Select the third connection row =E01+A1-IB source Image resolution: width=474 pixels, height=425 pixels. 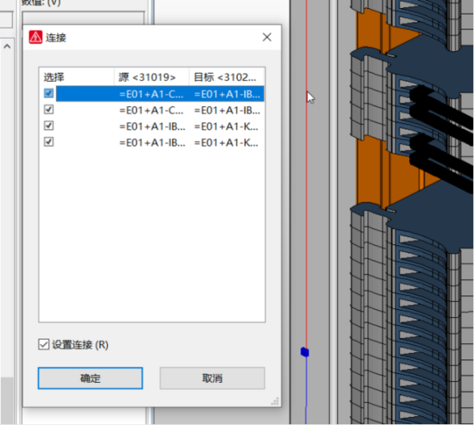click(152, 126)
